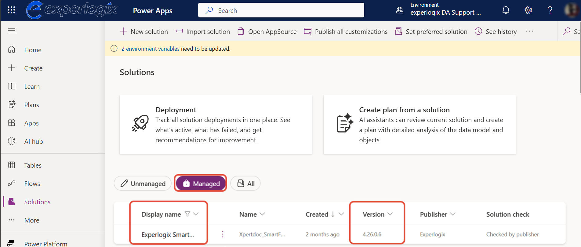The height and width of the screenshot is (247, 581).
Task: Click the Display name filter icon
Action: [187, 214]
